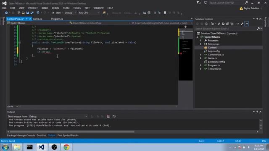Screen dimensions: 269x151
Task: Click the Find in Files toolbar icon
Action: pos(104,13)
